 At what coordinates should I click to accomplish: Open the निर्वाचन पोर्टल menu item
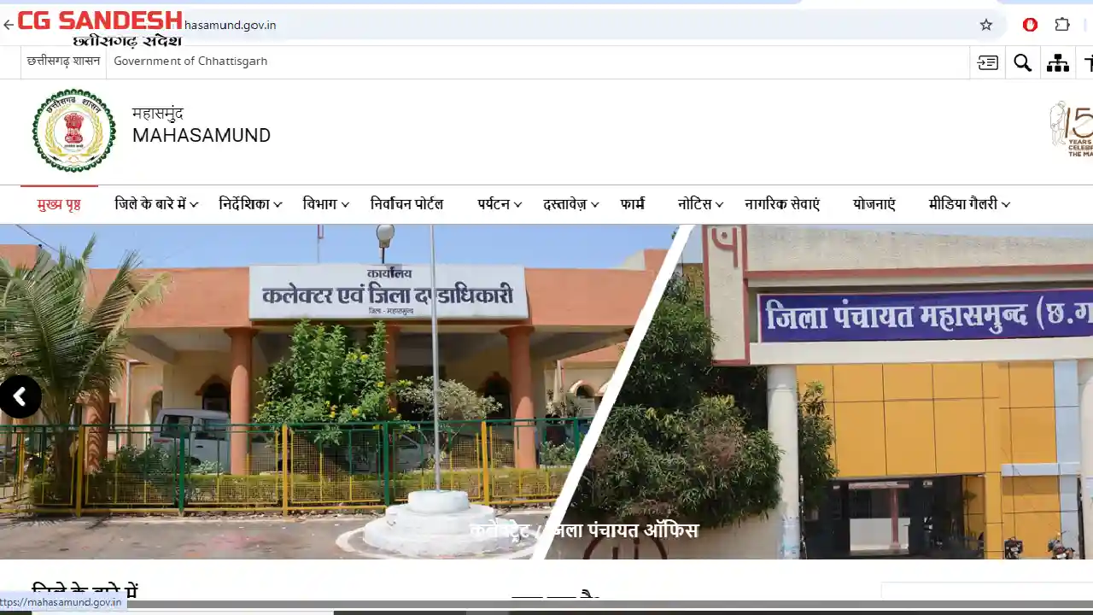point(406,204)
